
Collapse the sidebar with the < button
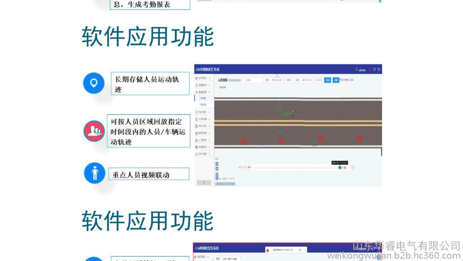tap(204, 183)
